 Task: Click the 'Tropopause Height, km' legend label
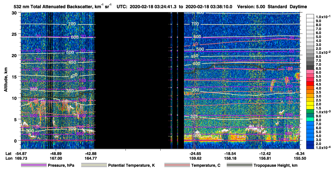pos(275,165)
